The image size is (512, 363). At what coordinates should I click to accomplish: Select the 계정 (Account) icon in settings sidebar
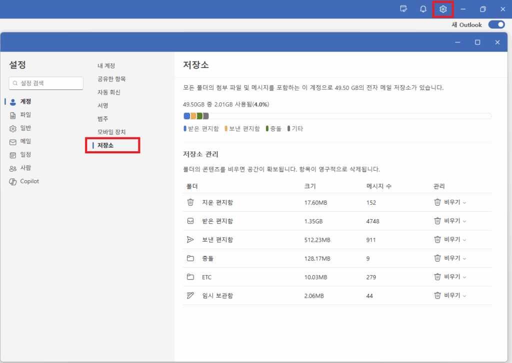[x=12, y=101]
